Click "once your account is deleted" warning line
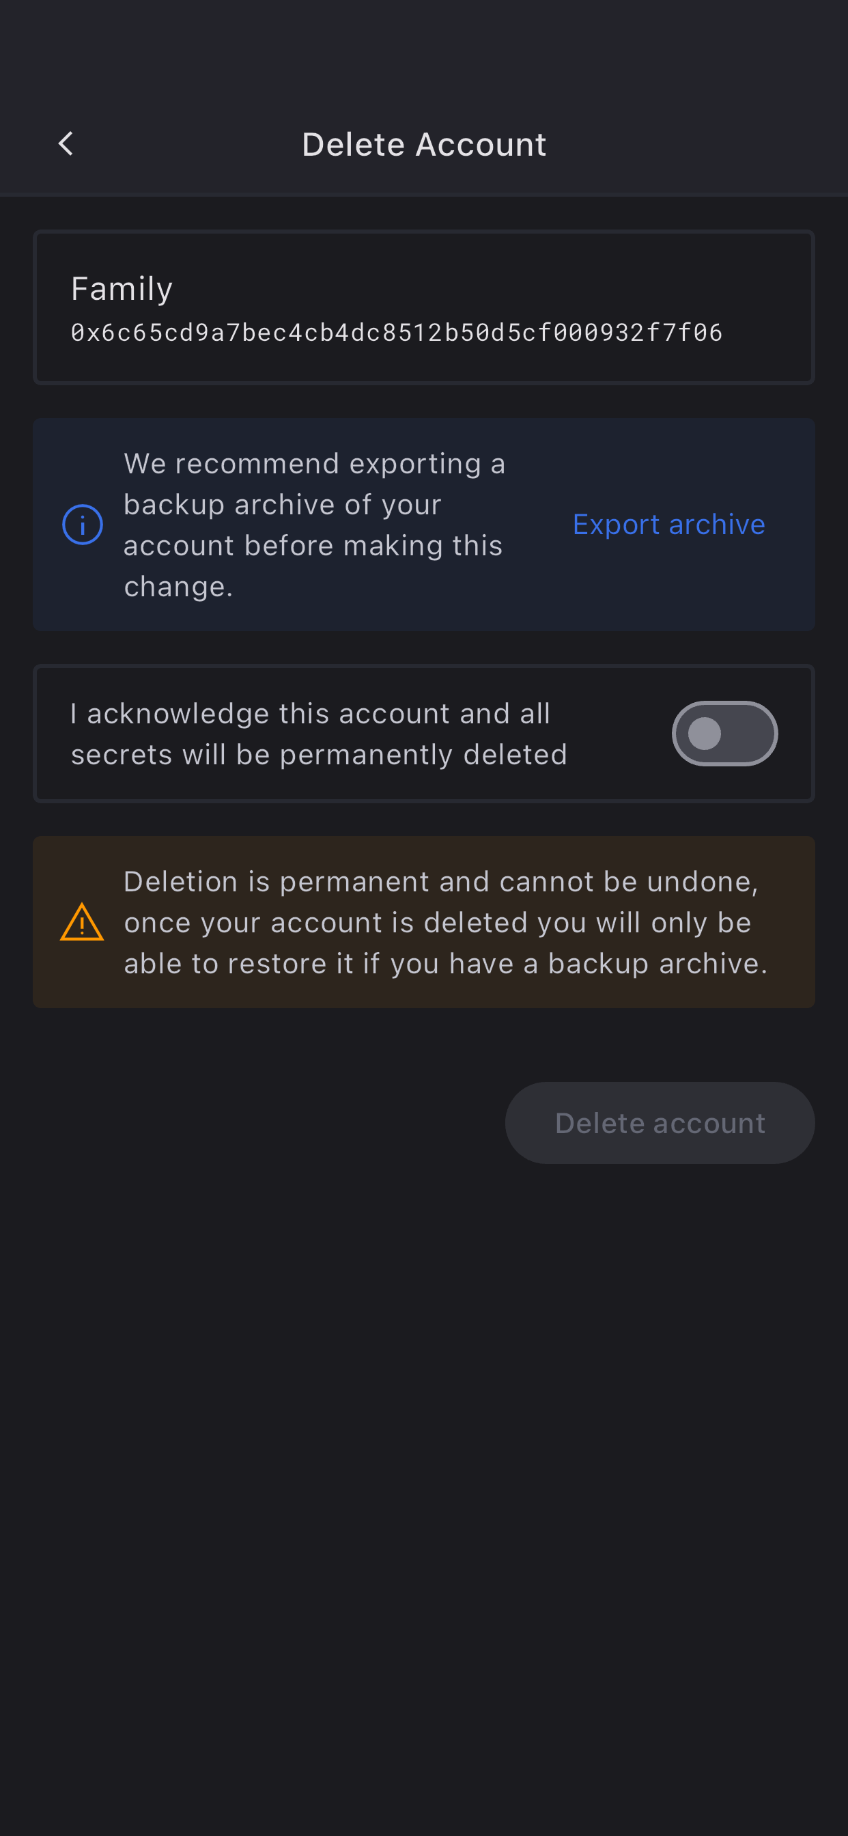This screenshot has height=1836, width=848. click(x=437, y=923)
